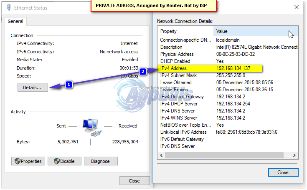Select the value fe80::2961:65d8:cb78:3e93%6
Viewport: 307px width, 190px height.
pos(247,132)
